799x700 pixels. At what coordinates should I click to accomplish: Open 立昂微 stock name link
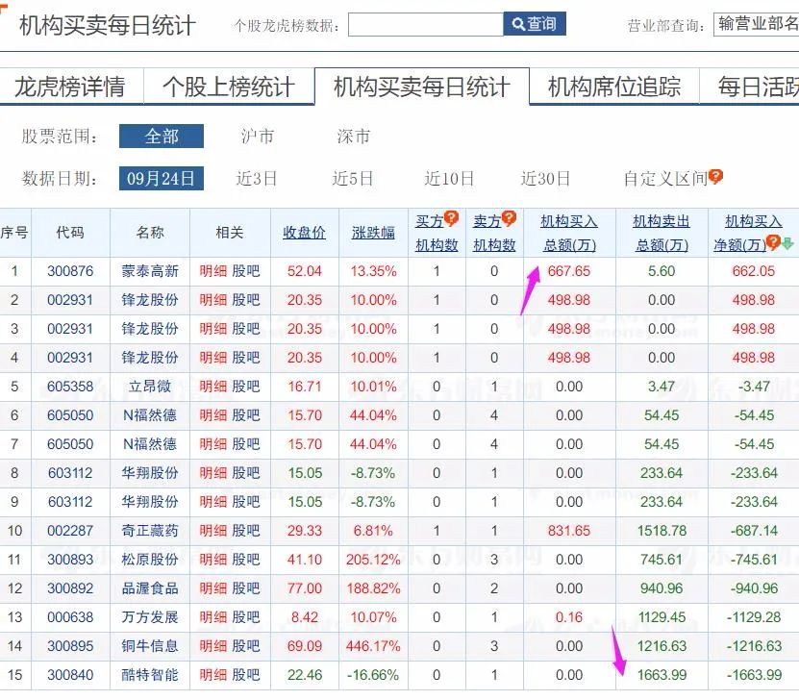(150, 387)
